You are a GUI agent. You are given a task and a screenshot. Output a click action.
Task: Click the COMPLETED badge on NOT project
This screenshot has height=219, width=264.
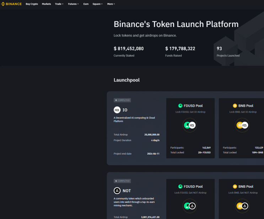122,181
